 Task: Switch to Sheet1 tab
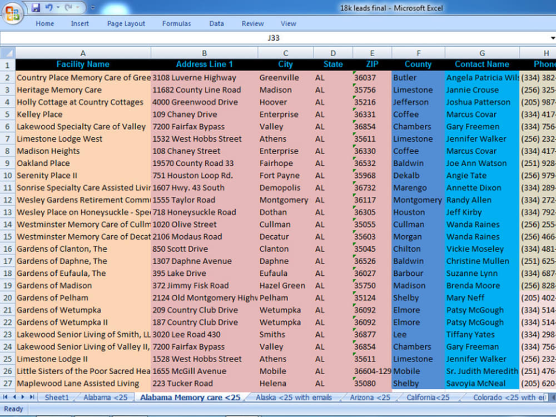pos(56,398)
